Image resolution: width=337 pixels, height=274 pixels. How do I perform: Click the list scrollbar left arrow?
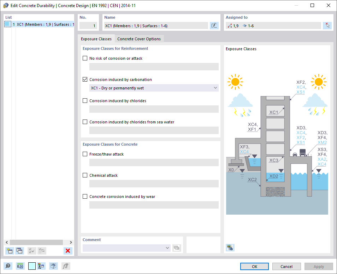(7, 242)
